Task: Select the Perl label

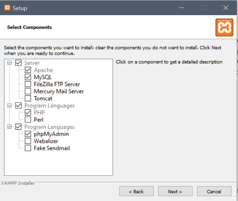Action: pos(39,120)
